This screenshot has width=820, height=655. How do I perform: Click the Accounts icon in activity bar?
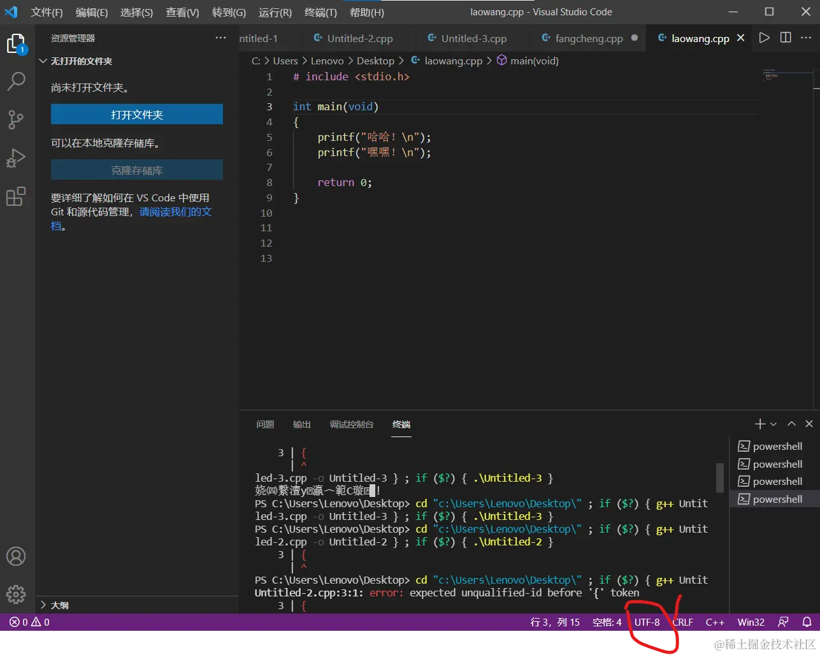pos(16,556)
